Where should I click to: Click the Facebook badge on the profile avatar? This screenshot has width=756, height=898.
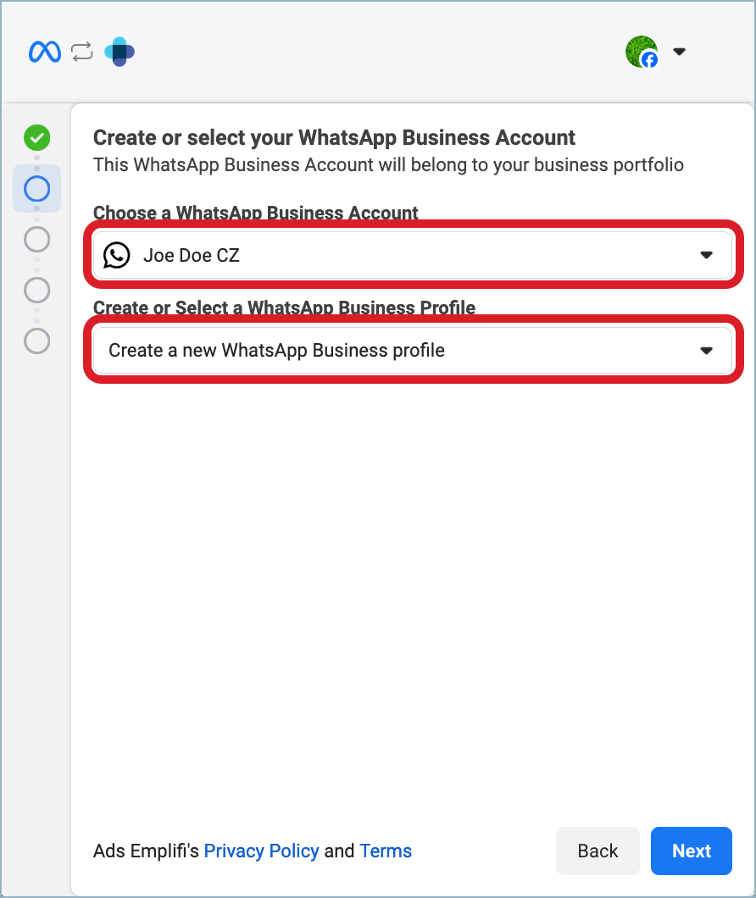(650, 59)
